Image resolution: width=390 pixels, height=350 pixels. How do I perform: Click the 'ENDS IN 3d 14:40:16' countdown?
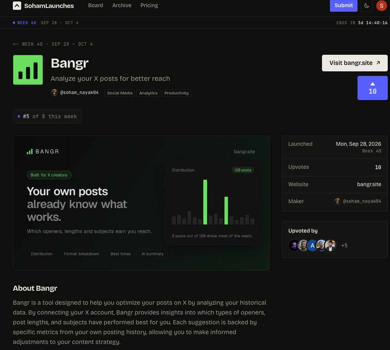(x=362, y=23)
